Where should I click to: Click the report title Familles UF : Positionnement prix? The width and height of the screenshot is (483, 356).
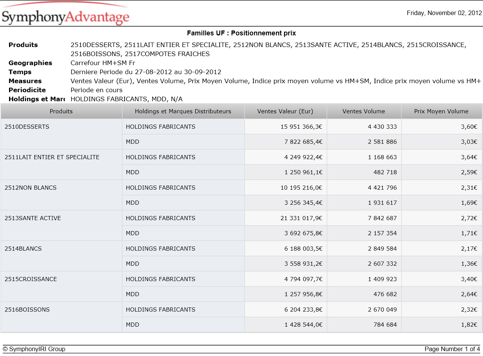click(x=241, y=33)
